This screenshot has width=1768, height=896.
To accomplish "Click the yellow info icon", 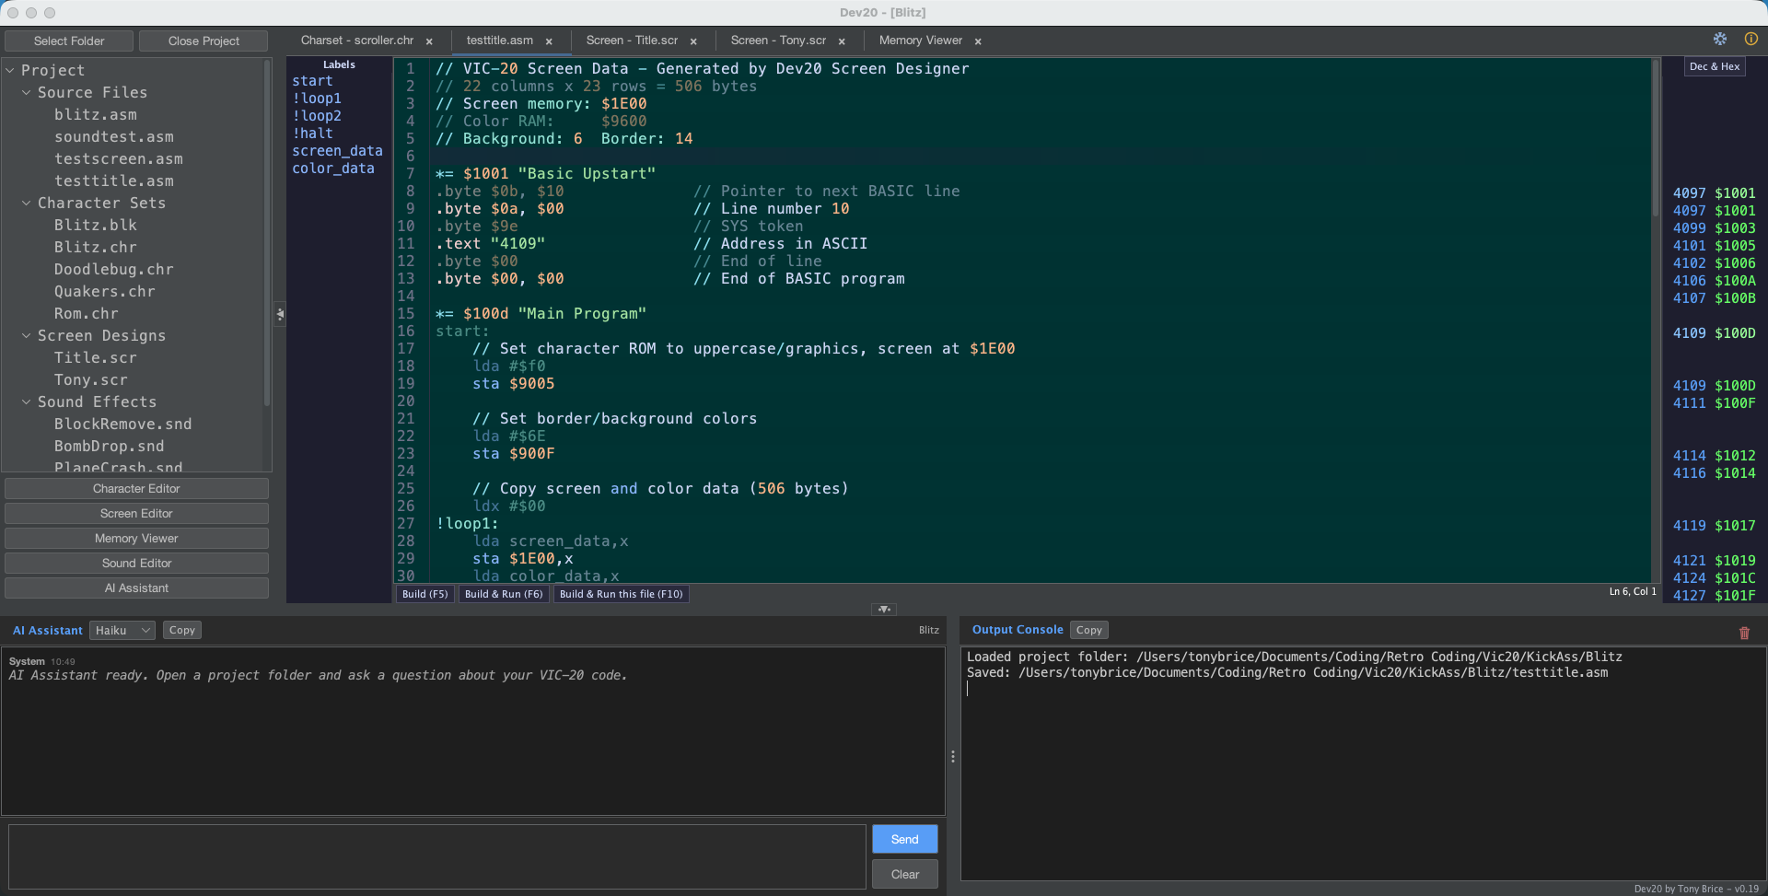I will [x=1751, y=39].
